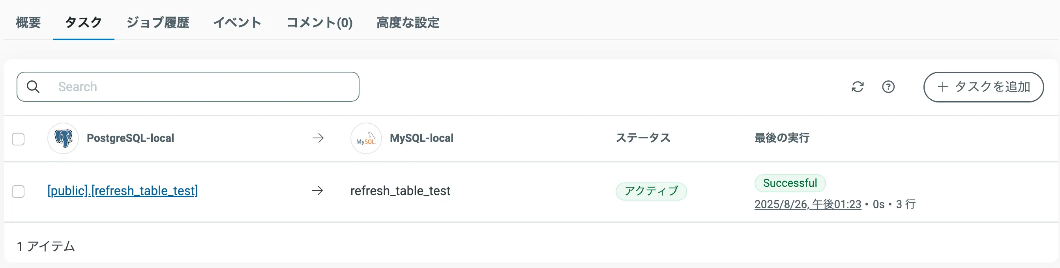
Task: Click the refresh icon to reload tasks
Action: (858, 87)
